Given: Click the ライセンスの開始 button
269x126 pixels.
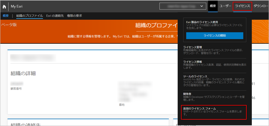Looking at the screenshot, I should point(215,36).
